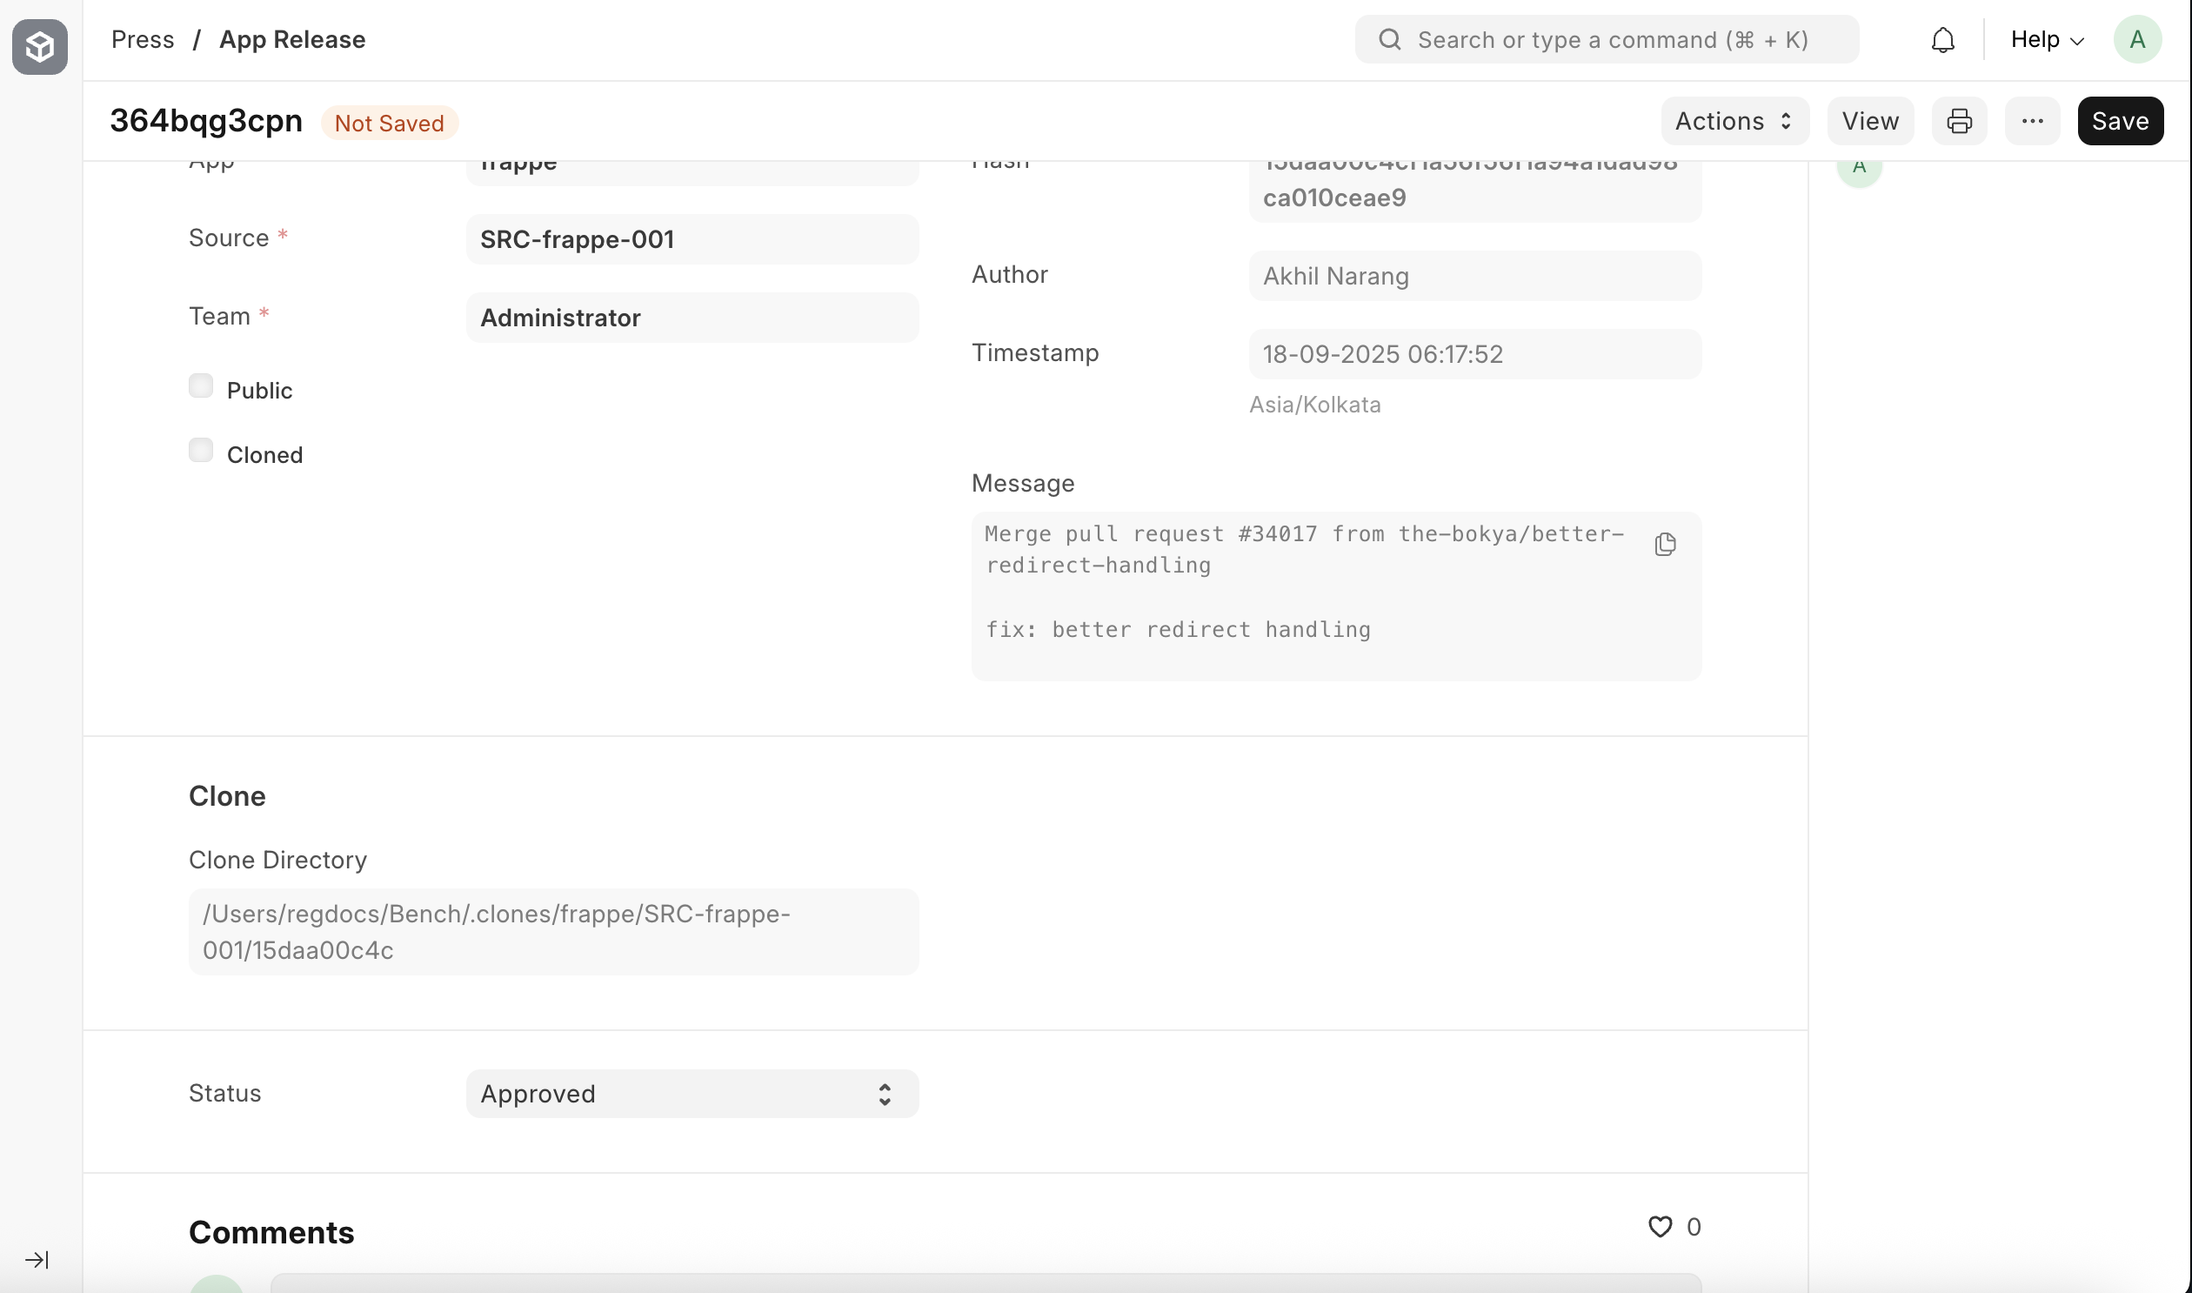Copy the commit message using the copy icon
This screenshot has width=2192, height=1293.
(x=1665, y=544)
